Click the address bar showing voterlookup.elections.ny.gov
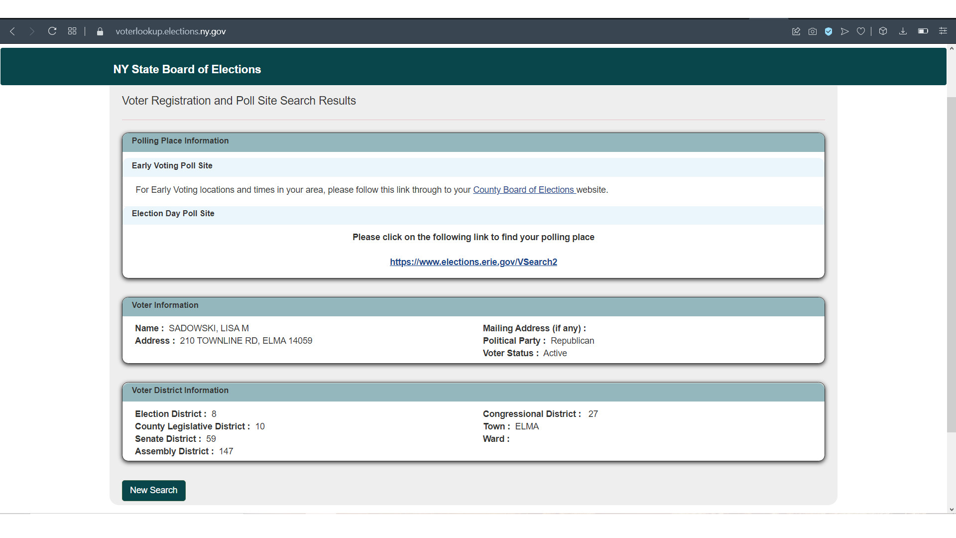The height and width of the screenshot is (538, 956). pos(171,31)
